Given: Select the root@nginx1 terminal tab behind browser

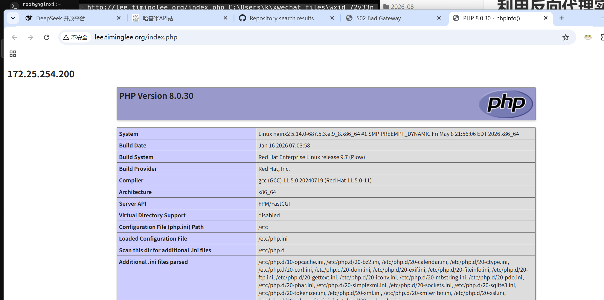Looking at the screenshot, I should (x=42, y=4).
